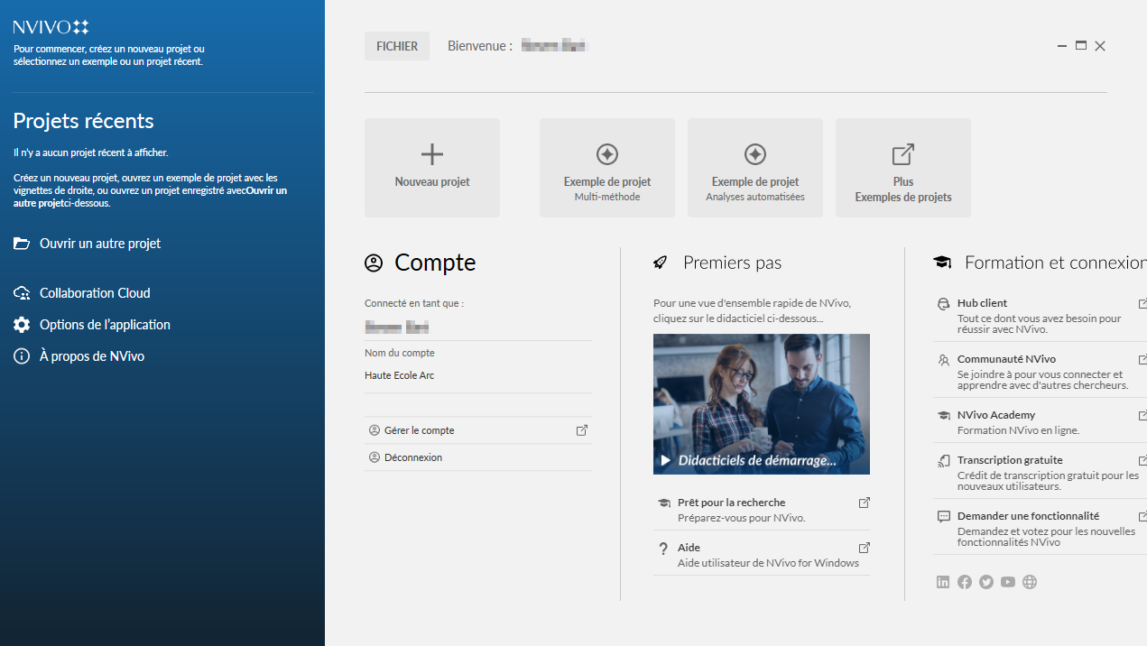Open the YouTube social icon
Viewport: 1147px width, 646px height.
pos(1008,582)
